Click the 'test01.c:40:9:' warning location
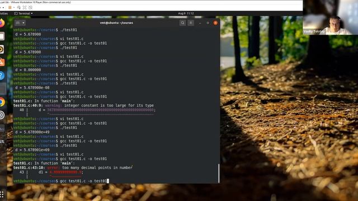Viewport: 358px width, 201px height. (x=28, y=106)
